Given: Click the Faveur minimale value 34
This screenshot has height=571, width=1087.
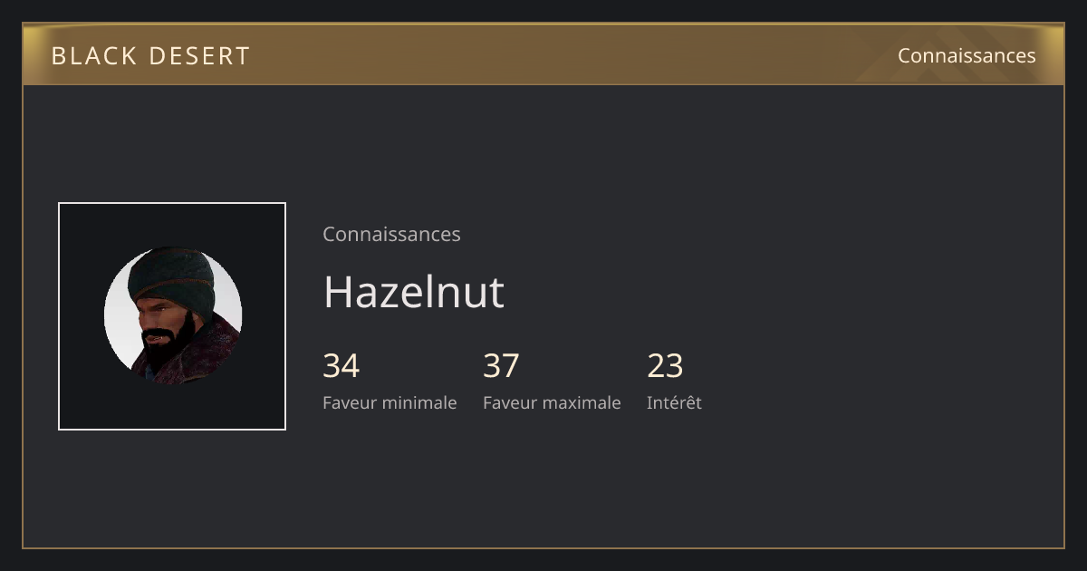Looking at the screenshot, I should (341, 365).
